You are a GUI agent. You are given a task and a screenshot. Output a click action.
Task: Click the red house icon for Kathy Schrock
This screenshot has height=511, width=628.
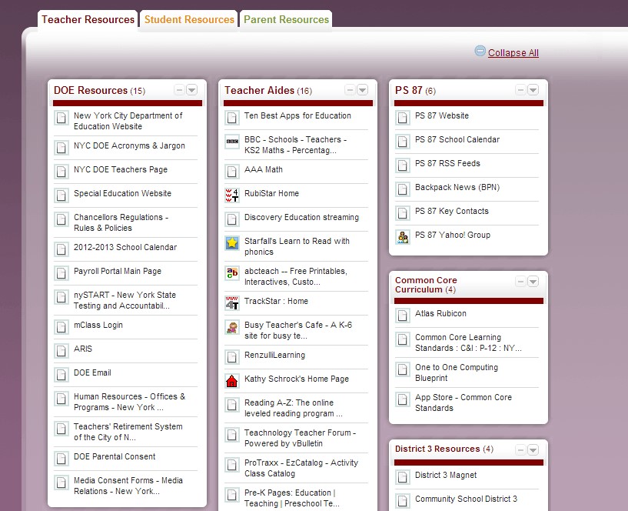[232, 381]
